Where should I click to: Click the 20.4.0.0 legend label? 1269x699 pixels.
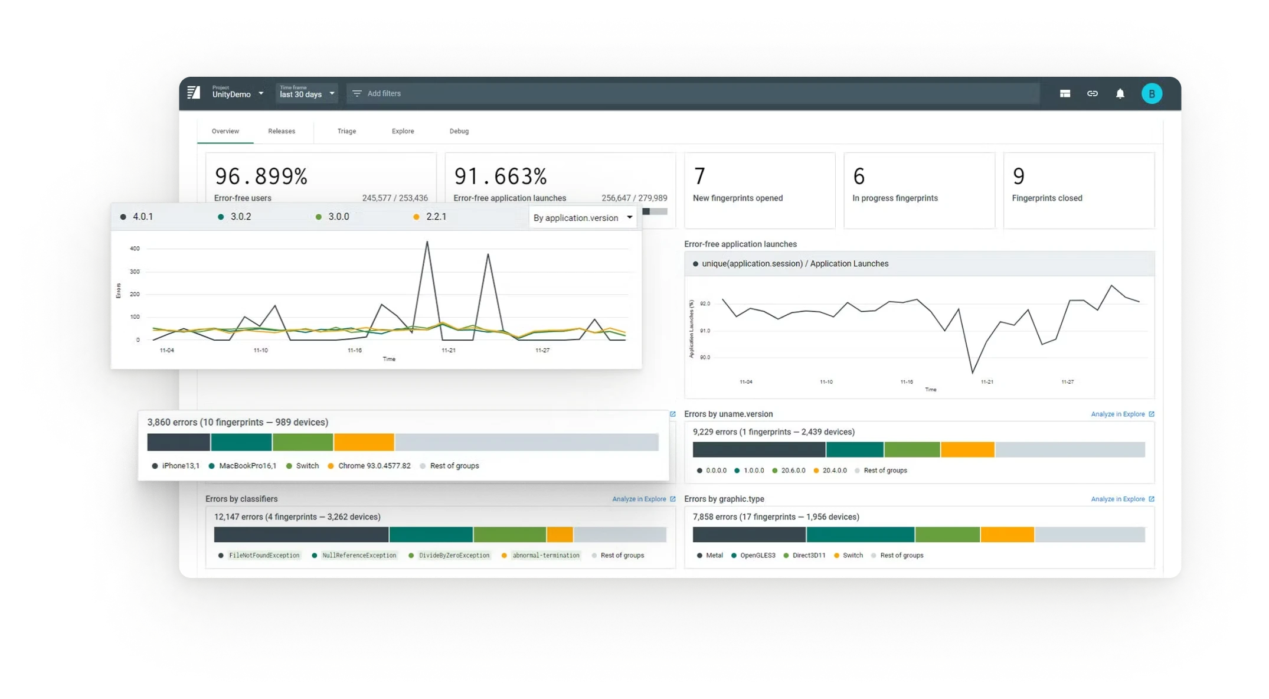(834, 471)
